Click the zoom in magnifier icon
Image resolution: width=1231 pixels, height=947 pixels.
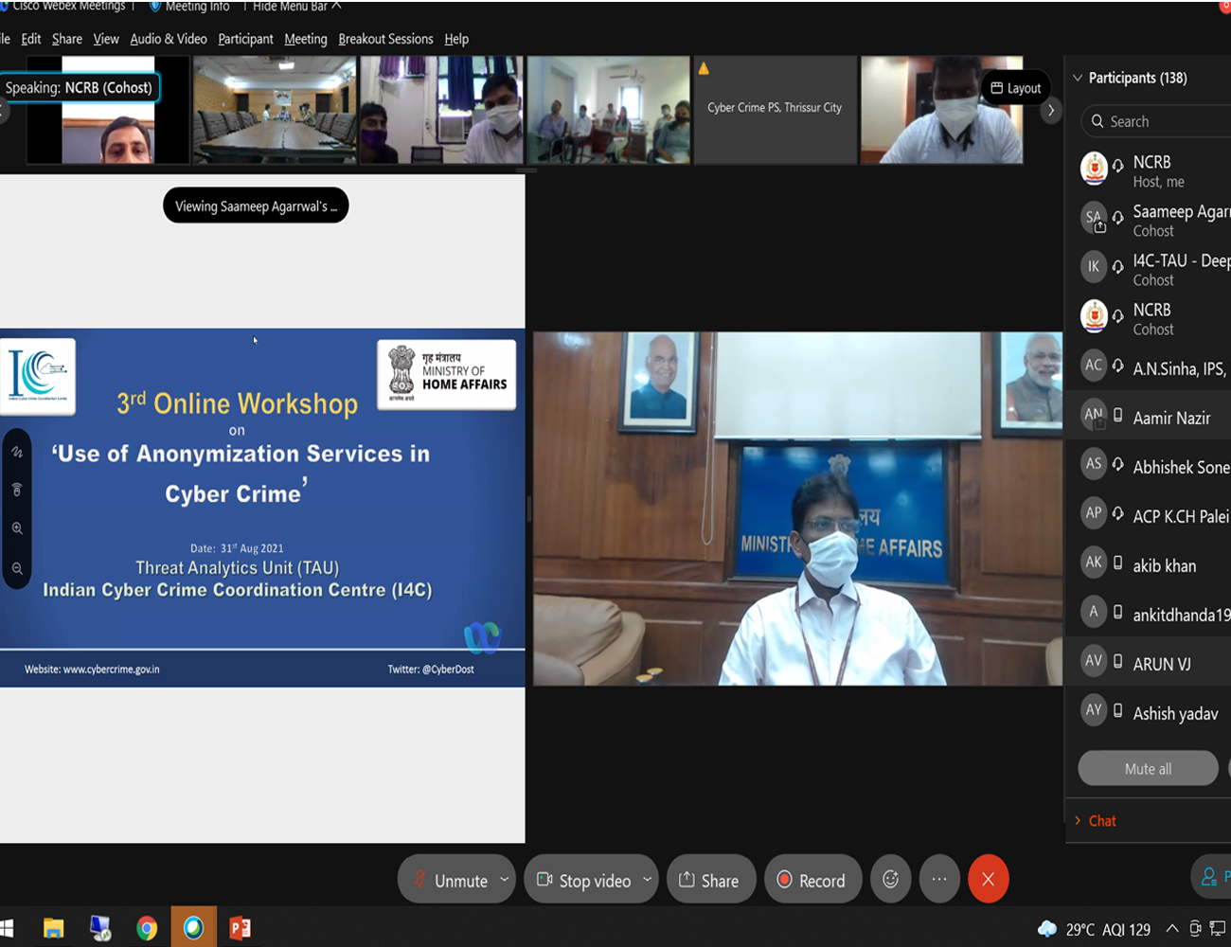[17, 528]
